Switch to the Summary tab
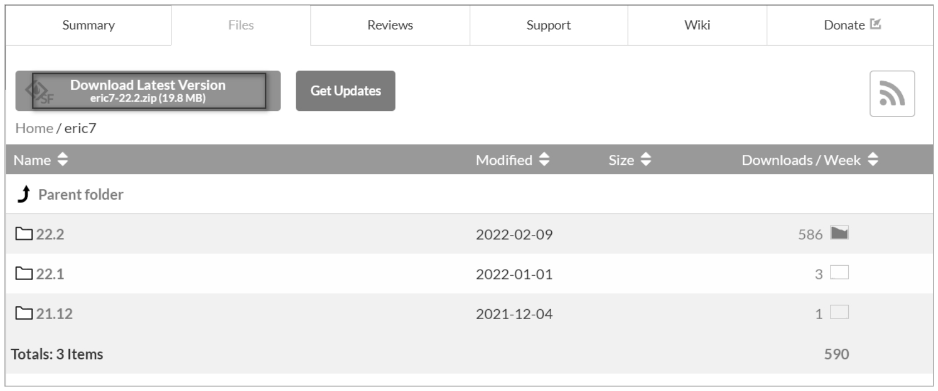Image resolution: width=938 pixels, height=391 pixels. 89,25
